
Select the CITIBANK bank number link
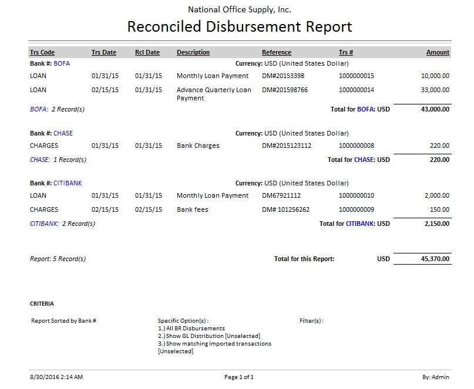click(x=68, y=183)
